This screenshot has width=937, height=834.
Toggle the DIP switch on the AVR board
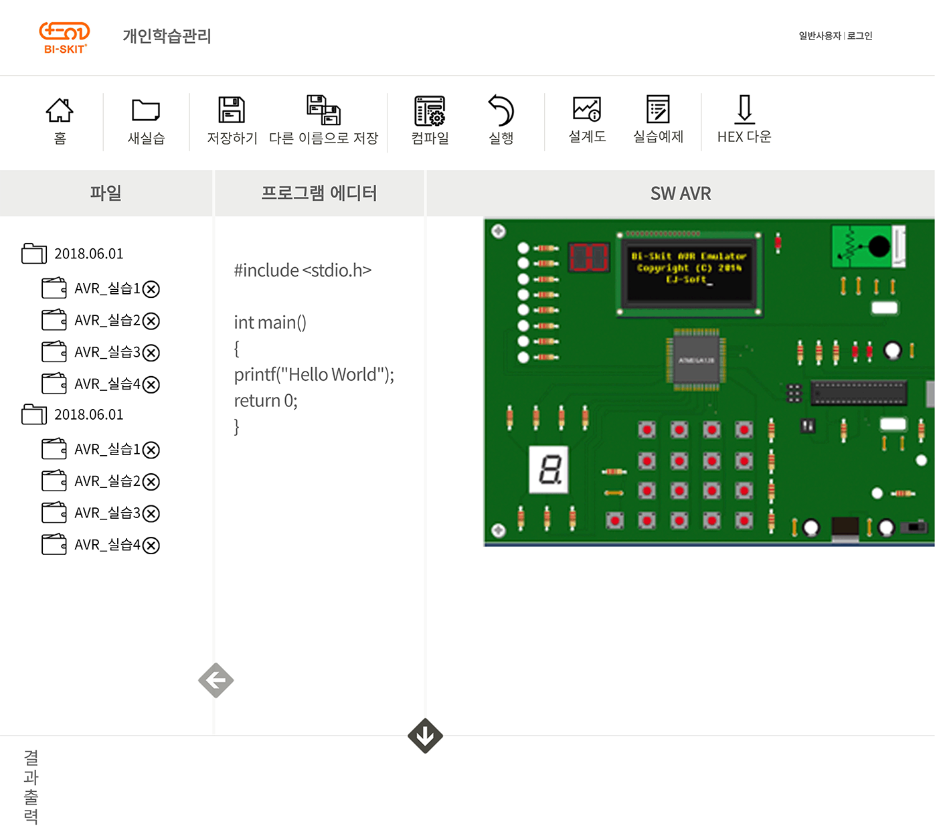click(x=808, y=426)
